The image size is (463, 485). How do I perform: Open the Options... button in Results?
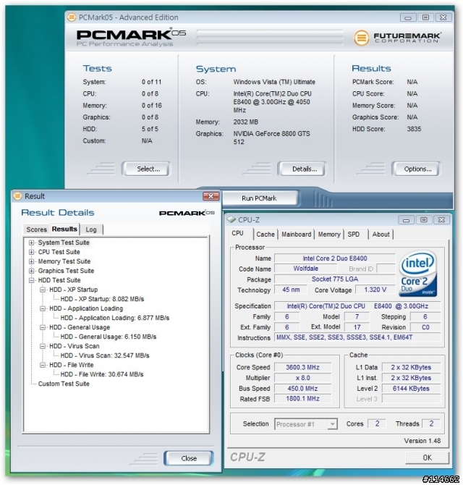[416, 169]
